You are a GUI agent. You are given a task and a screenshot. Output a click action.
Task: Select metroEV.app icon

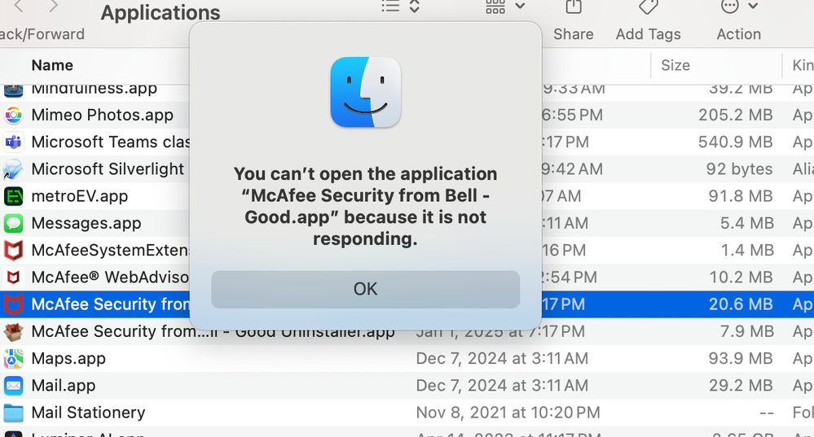tap(14, 196)
